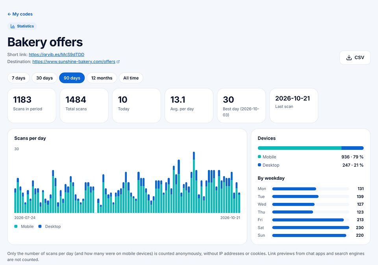Click the Mon weekday bar

tap(311, 189)
